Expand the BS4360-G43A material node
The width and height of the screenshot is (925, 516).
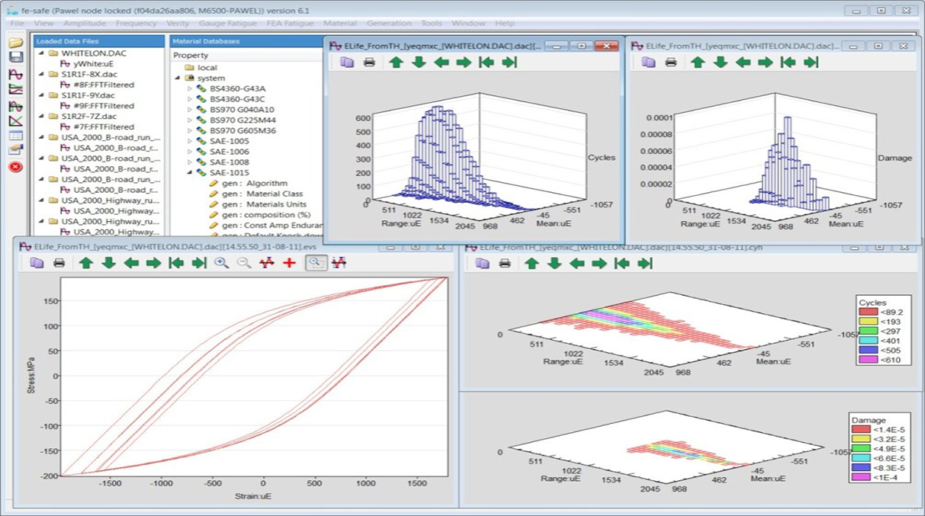[x=190, y=89]
